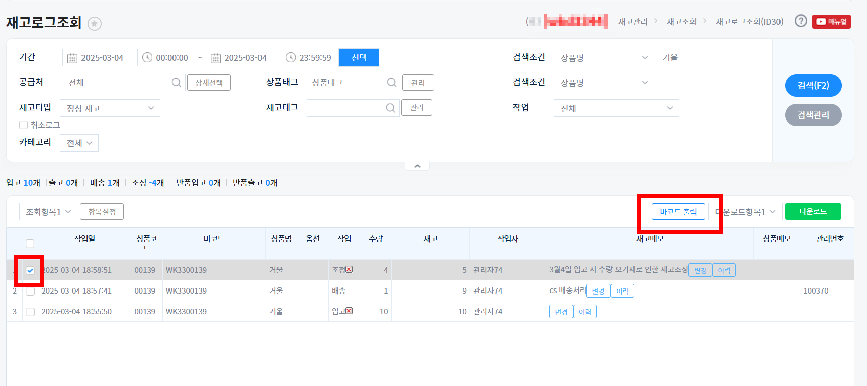Click the 공급처 search magnifier icon
The height and width of the screenshot is (386, 867).
pyautogui.click(x=176, y=83)
